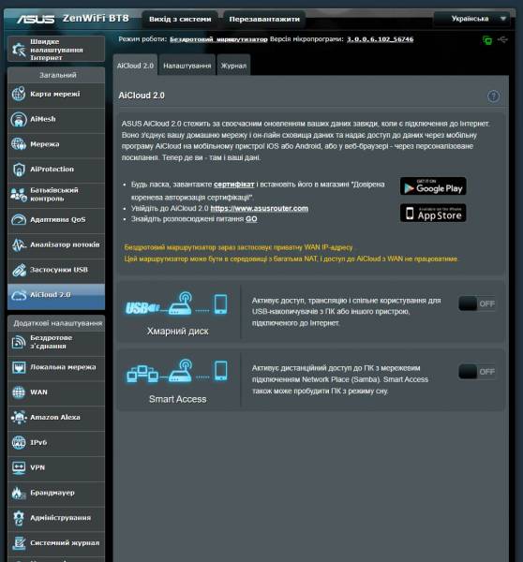Open the Quick Internet Setup wizard icon
The image size is (523, 562).
click(x=19, y=50)
